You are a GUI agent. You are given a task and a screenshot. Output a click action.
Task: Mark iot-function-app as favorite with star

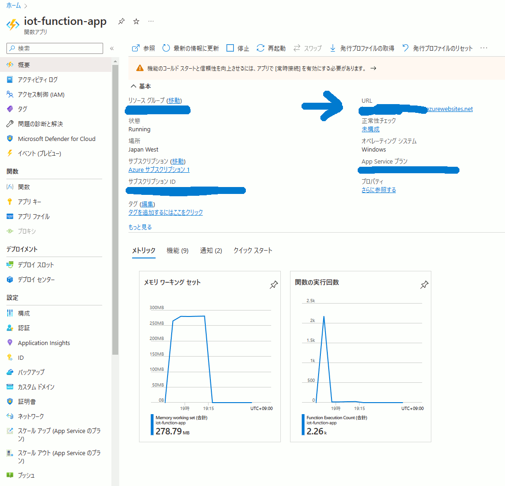click(136, 21)
